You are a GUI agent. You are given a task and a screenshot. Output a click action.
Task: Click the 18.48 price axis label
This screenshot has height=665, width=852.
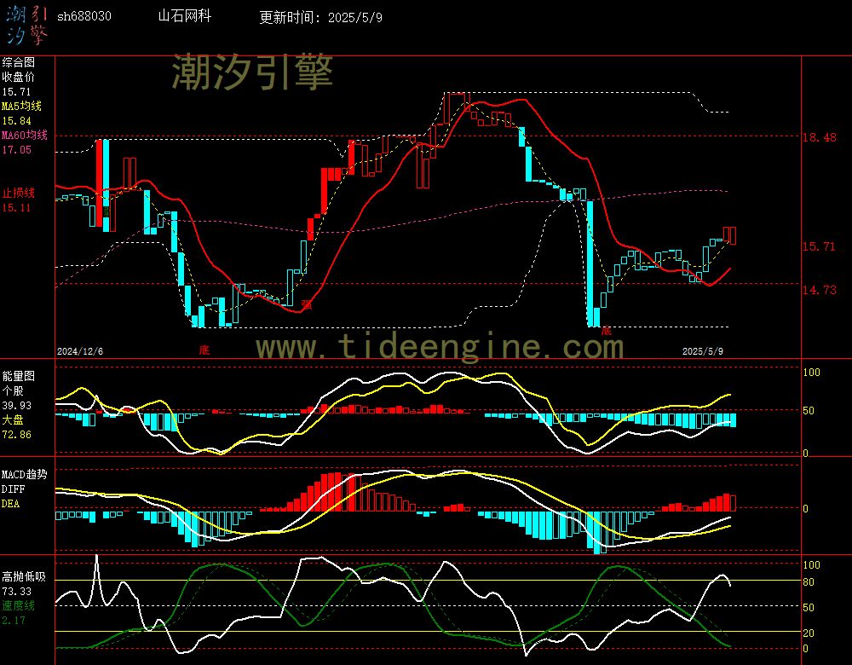820,137
